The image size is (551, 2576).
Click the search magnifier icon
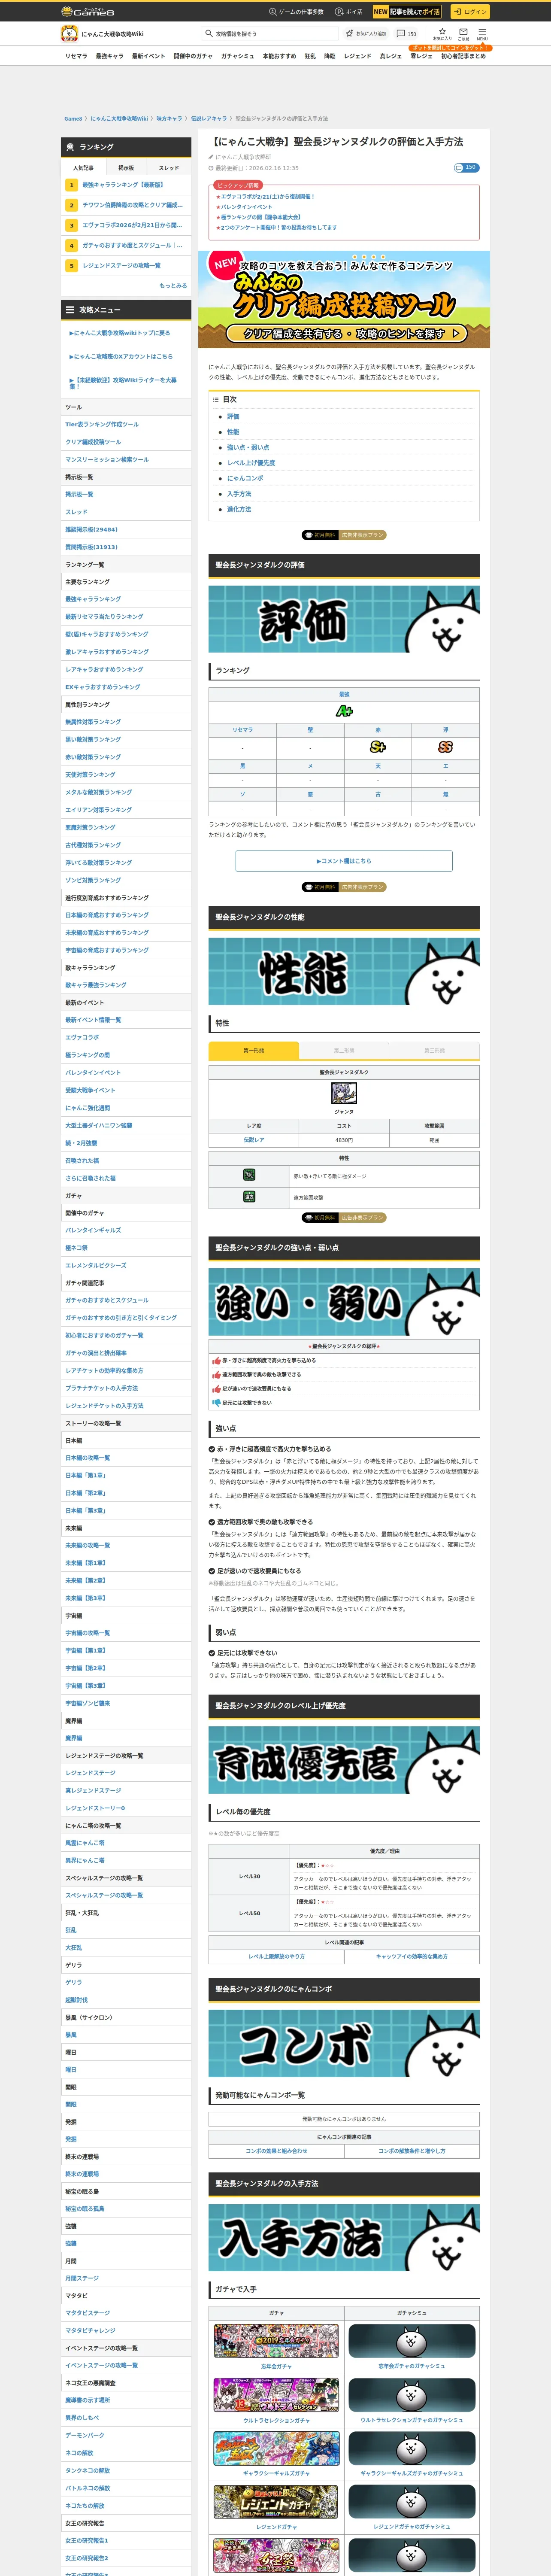coord(209,33)
